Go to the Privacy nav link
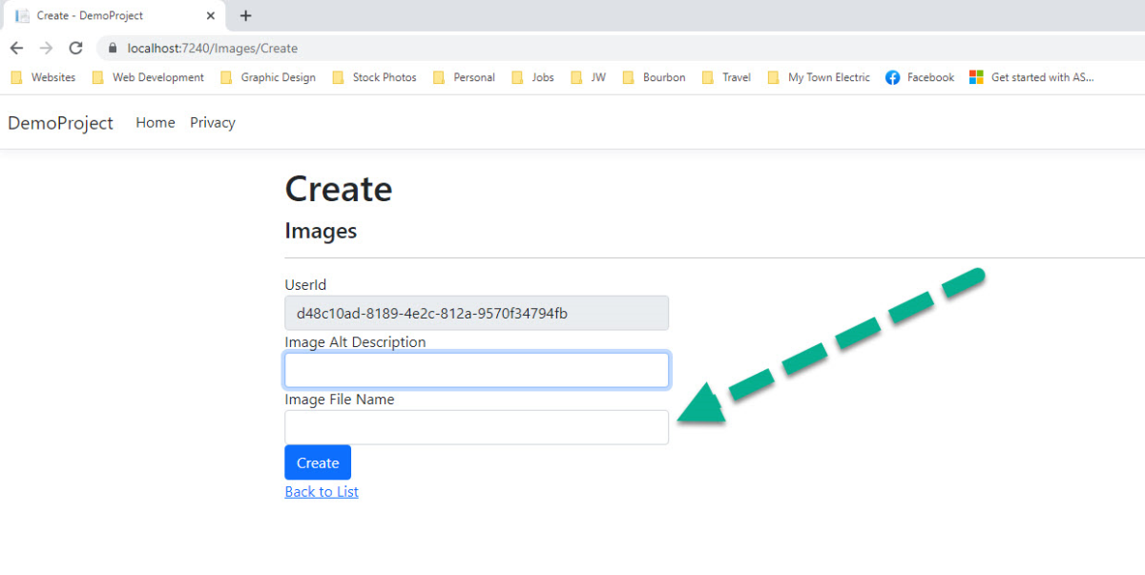1145x575 pixels. click(x=213, y=123)
